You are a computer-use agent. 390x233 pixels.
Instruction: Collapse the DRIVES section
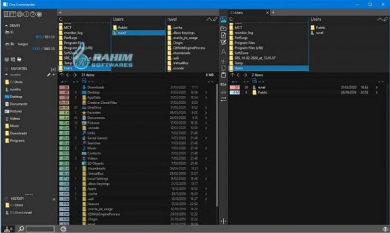6,25
